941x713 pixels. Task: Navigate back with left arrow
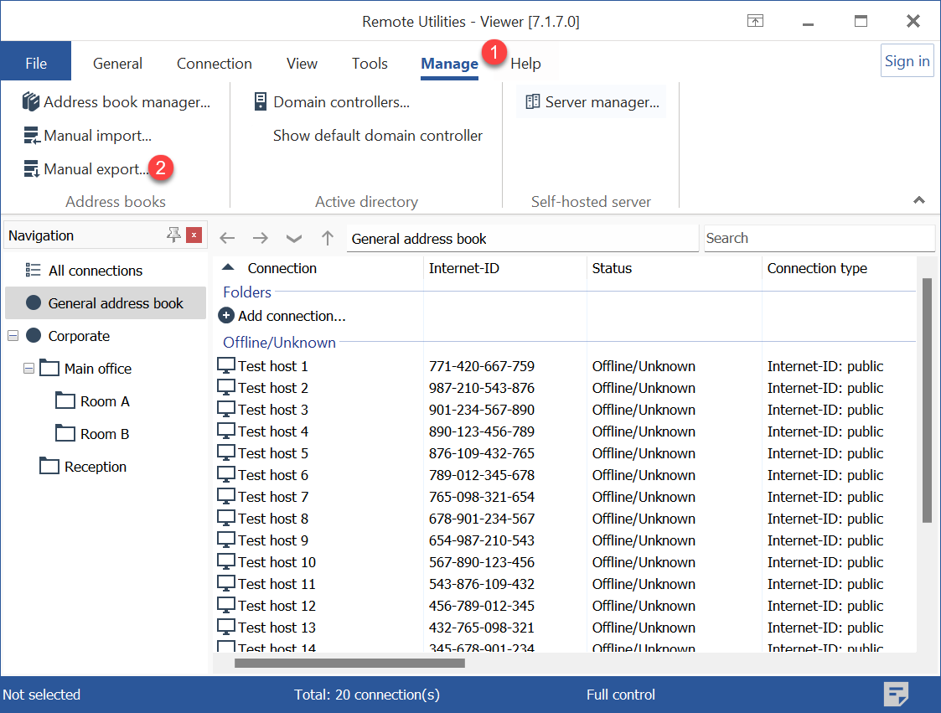[227, 239]
